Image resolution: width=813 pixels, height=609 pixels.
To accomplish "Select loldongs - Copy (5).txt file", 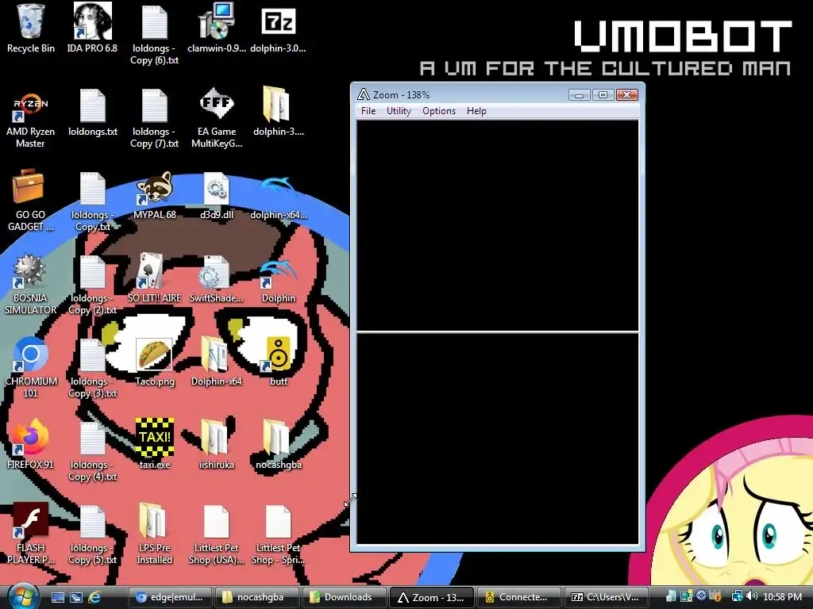I will 92,534.
